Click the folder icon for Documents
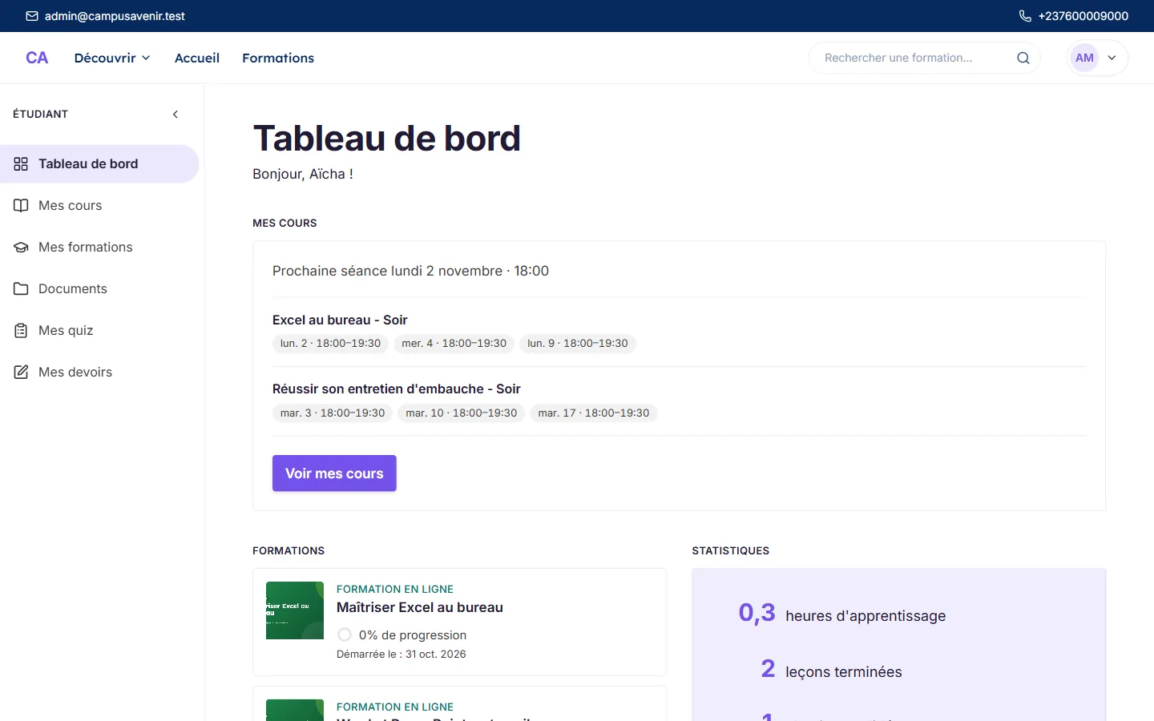Viewport: 1154px width, 721px height. (21, 288)
